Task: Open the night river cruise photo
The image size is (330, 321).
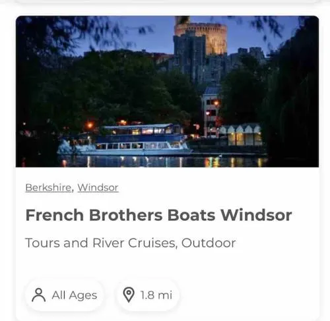Action: 167,92
